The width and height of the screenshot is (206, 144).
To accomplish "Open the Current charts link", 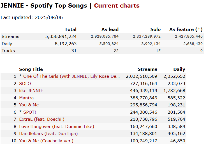I will pyautogui.click(x=117, y=6).
